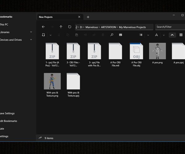
Task: Open Settings in the sidebar
Action: pos(4,136)
